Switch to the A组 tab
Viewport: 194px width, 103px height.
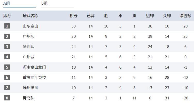(19, 4)
